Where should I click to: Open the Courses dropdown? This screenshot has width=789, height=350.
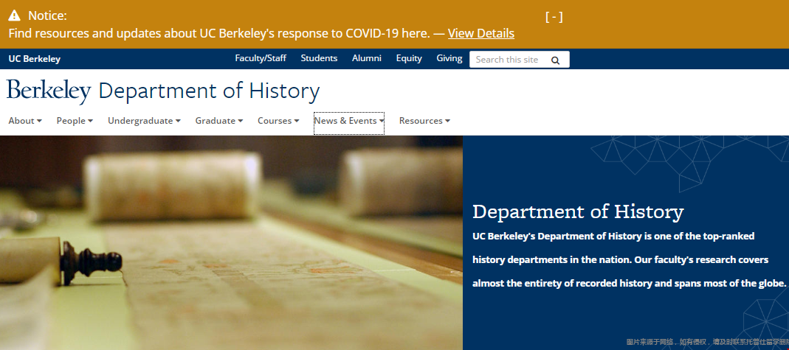278,121
